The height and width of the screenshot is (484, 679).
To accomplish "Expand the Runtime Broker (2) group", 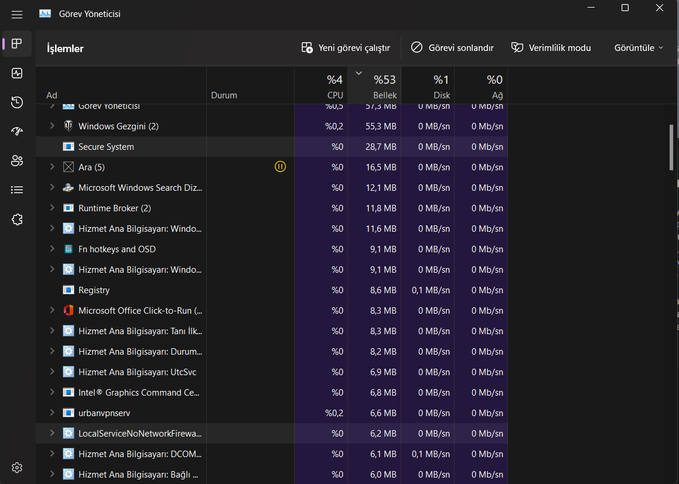I will point(52,208).
